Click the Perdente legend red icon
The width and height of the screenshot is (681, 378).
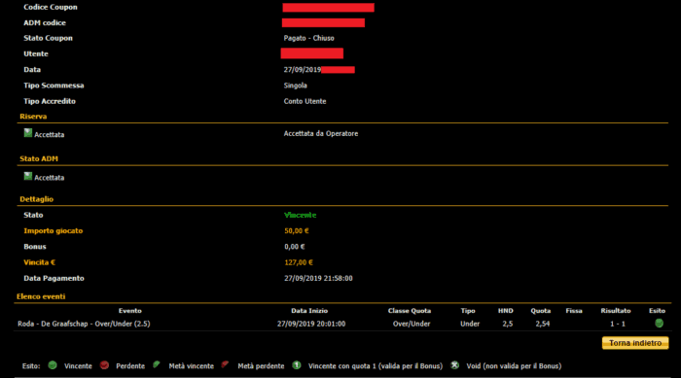104,365
